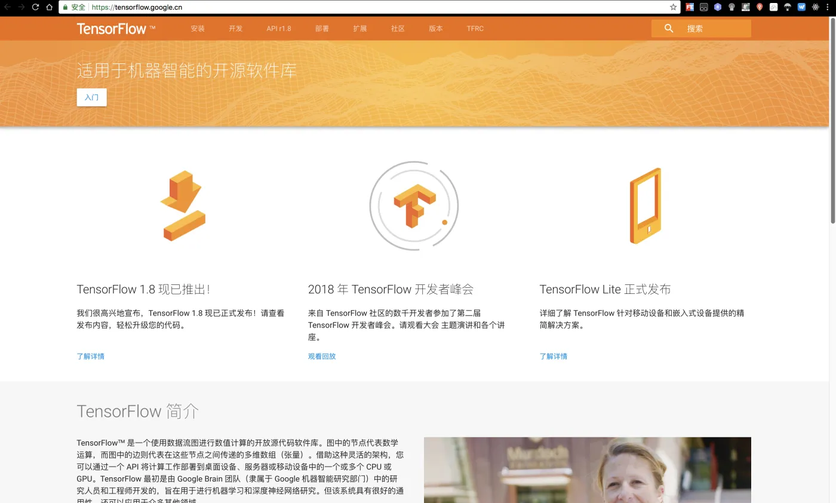836x503 pixels.
Task: Open the red FE extension icon
Action: coord(690,7)
